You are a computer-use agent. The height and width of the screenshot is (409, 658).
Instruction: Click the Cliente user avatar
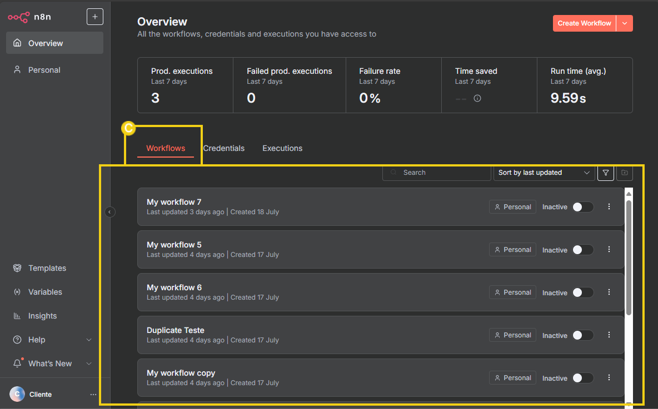pyautogui.click(x=17, y=394)
